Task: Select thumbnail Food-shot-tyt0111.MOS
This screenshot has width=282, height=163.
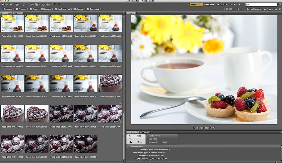Action: [37, 114]
